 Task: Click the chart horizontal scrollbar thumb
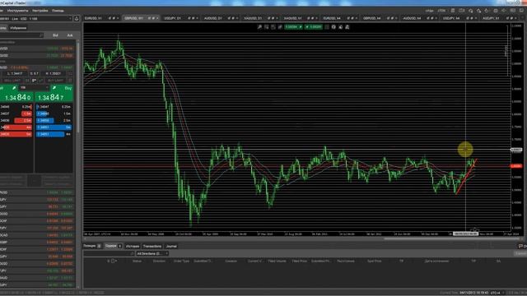click(452, 239)
